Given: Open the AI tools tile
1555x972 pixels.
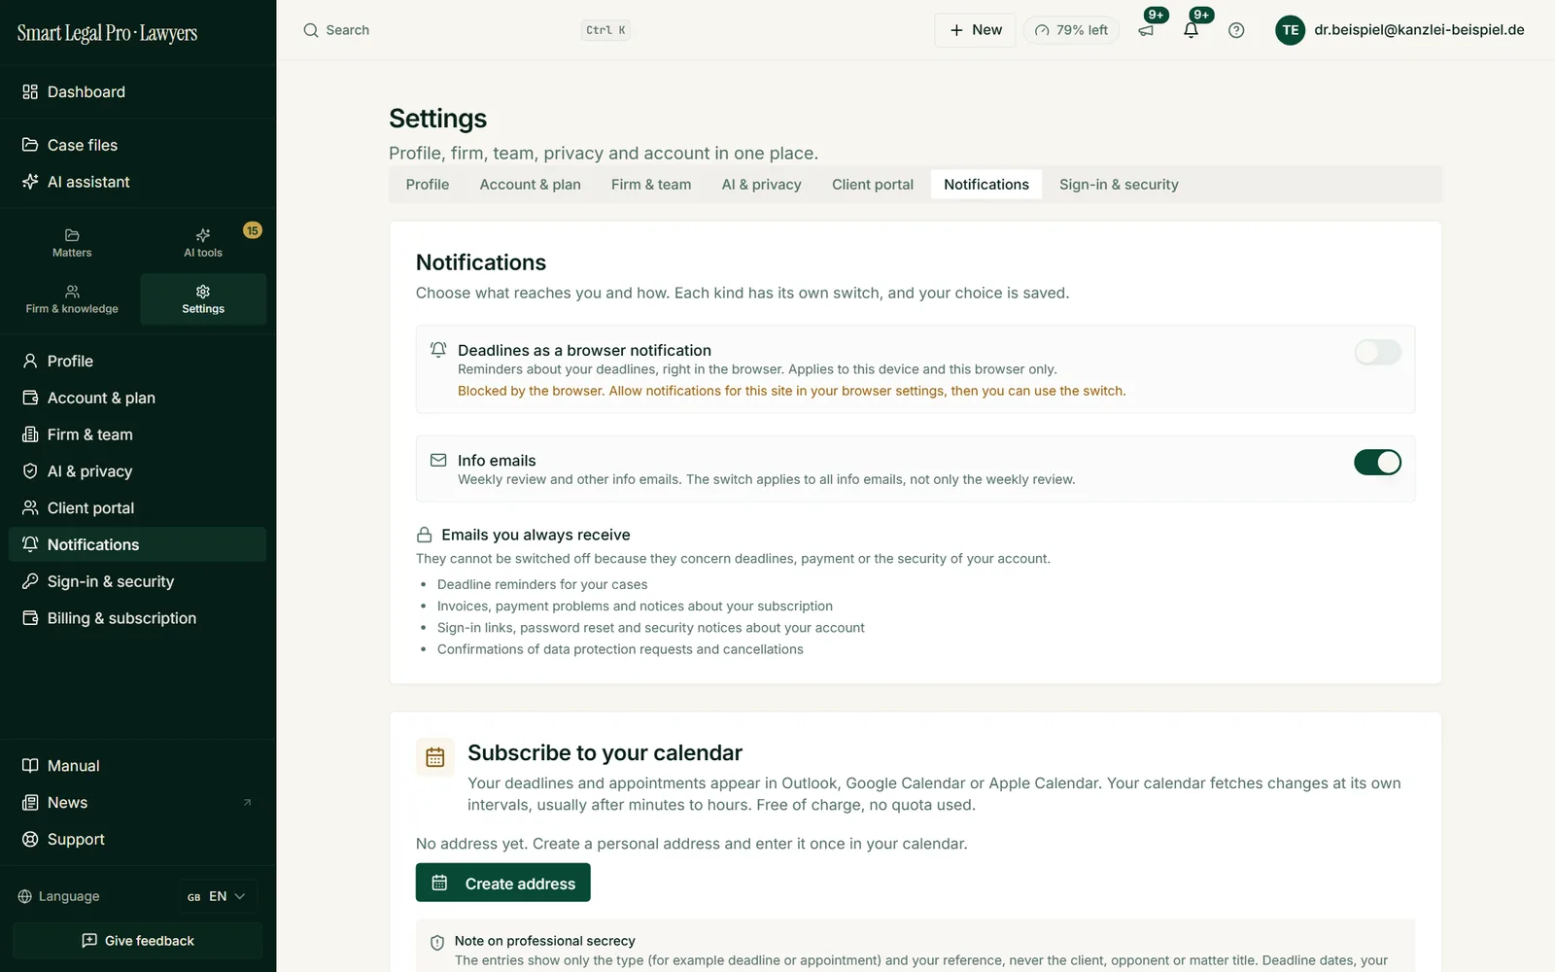Looking at the screenshot, I should tap(203, 243).
